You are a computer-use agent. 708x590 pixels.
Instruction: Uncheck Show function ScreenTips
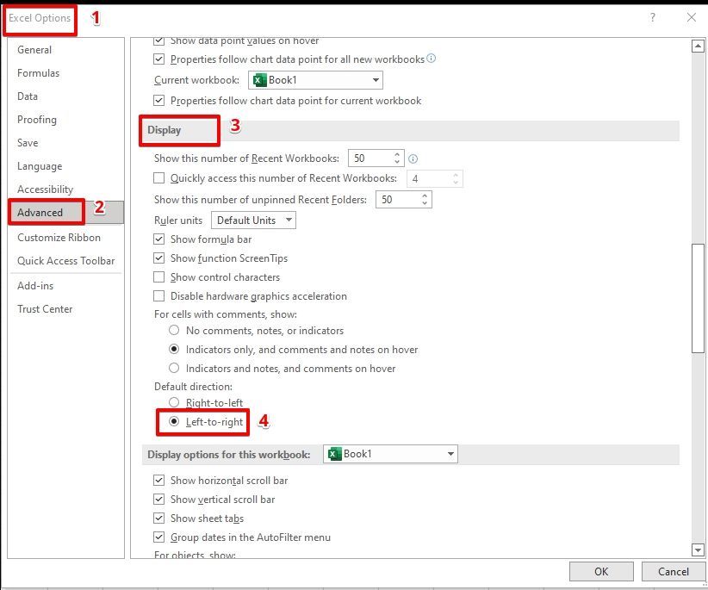coord(159,258)
